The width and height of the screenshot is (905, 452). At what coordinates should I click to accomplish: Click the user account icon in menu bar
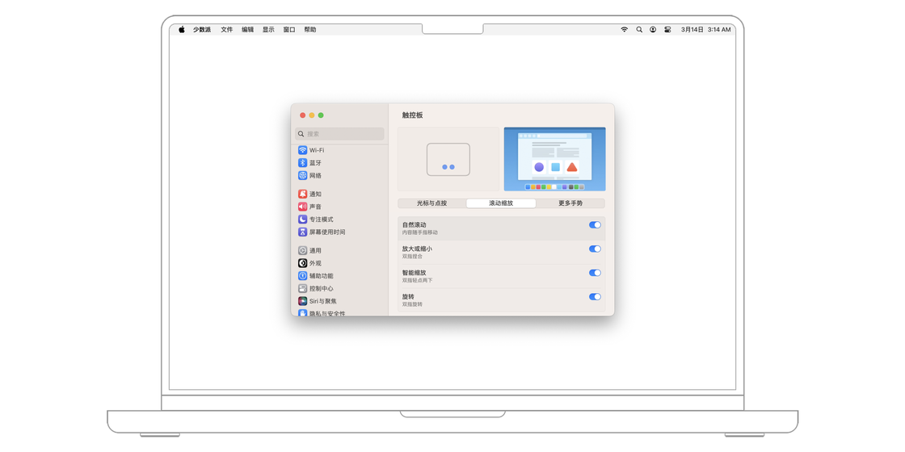pyautogui.click(x=653, y=29)
